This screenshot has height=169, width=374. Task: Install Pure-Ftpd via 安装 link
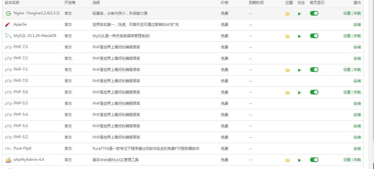point(357,149)
